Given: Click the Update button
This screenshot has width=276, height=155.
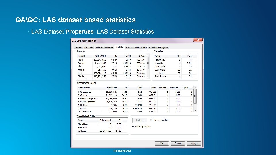Looking at the screenshot, I should 140,120.
